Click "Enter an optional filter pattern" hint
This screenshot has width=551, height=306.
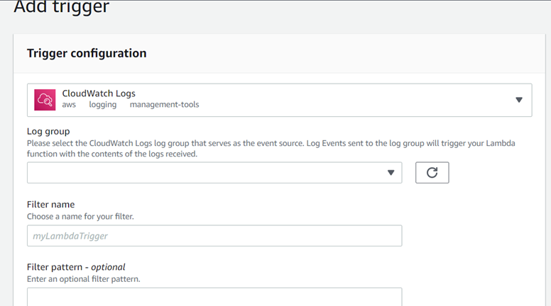[x=84, y=279]
